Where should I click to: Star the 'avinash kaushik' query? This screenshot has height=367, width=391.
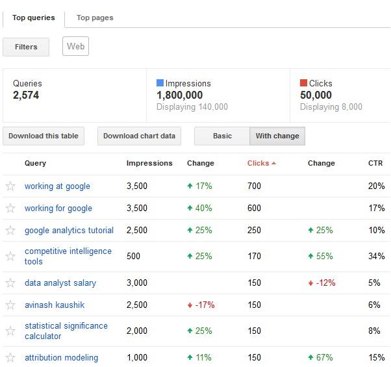10,305
